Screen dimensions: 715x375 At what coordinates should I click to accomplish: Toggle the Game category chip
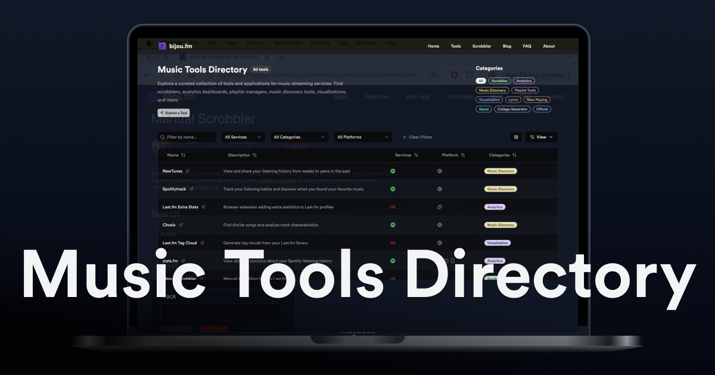click(483, 110)
